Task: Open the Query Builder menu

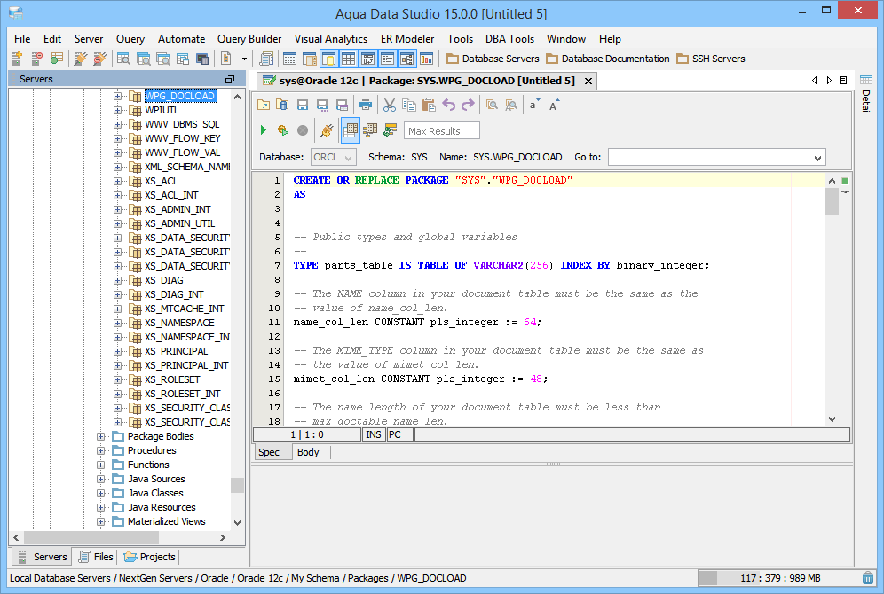Action: tap(249, 39)
